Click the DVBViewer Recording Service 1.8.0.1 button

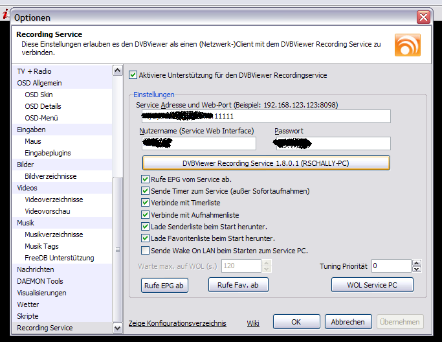coord(266,163)
